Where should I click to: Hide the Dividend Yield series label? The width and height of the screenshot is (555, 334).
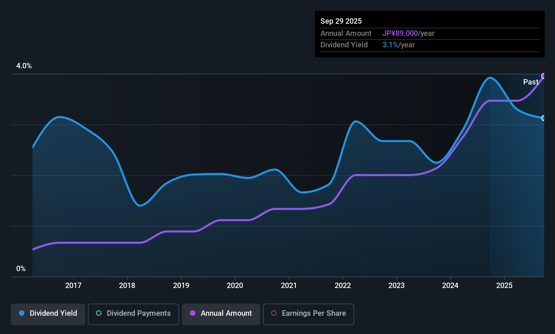(x=53, y=313)
